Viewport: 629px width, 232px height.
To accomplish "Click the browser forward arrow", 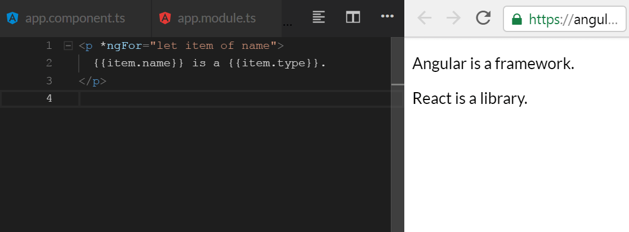I will tap(454, 18).
